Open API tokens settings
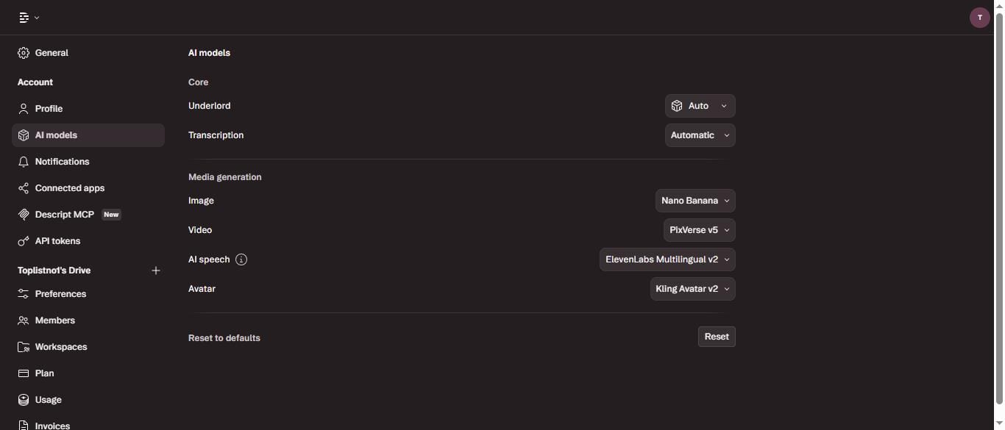The height and width of the screenshot is (430, 1005). (x=88, y=241)
